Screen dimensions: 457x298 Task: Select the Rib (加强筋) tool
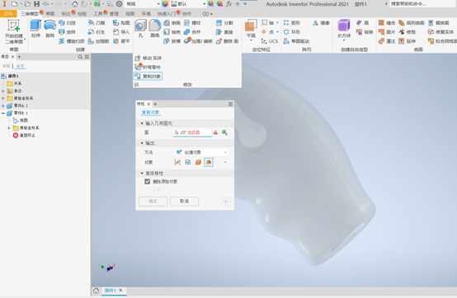(98, 41)
